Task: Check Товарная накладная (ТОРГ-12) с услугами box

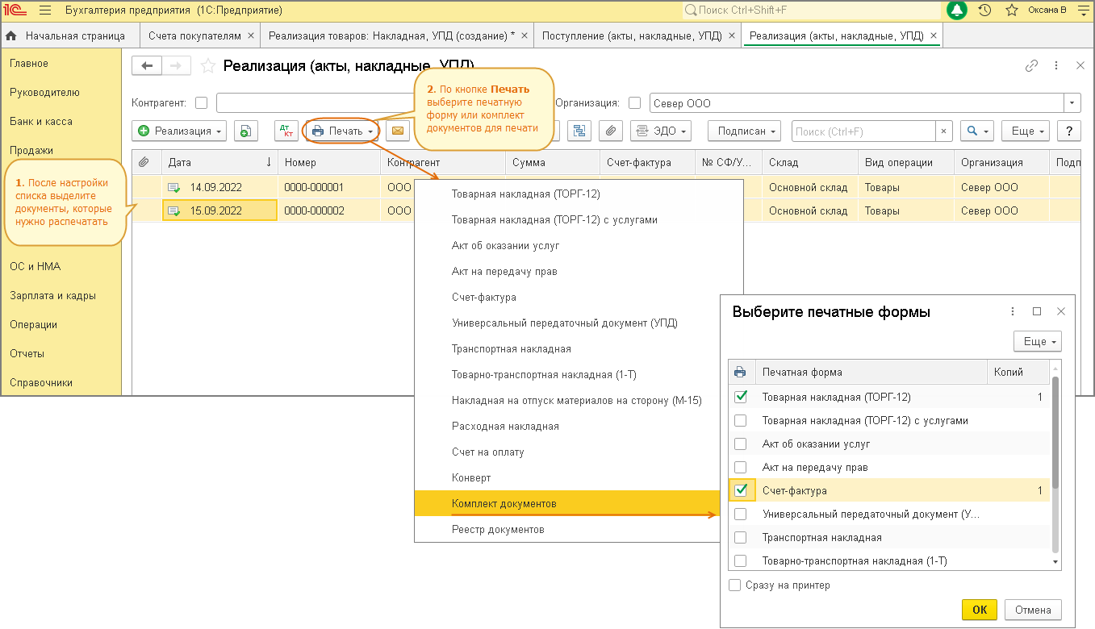Action: click(x=741, y=420)
